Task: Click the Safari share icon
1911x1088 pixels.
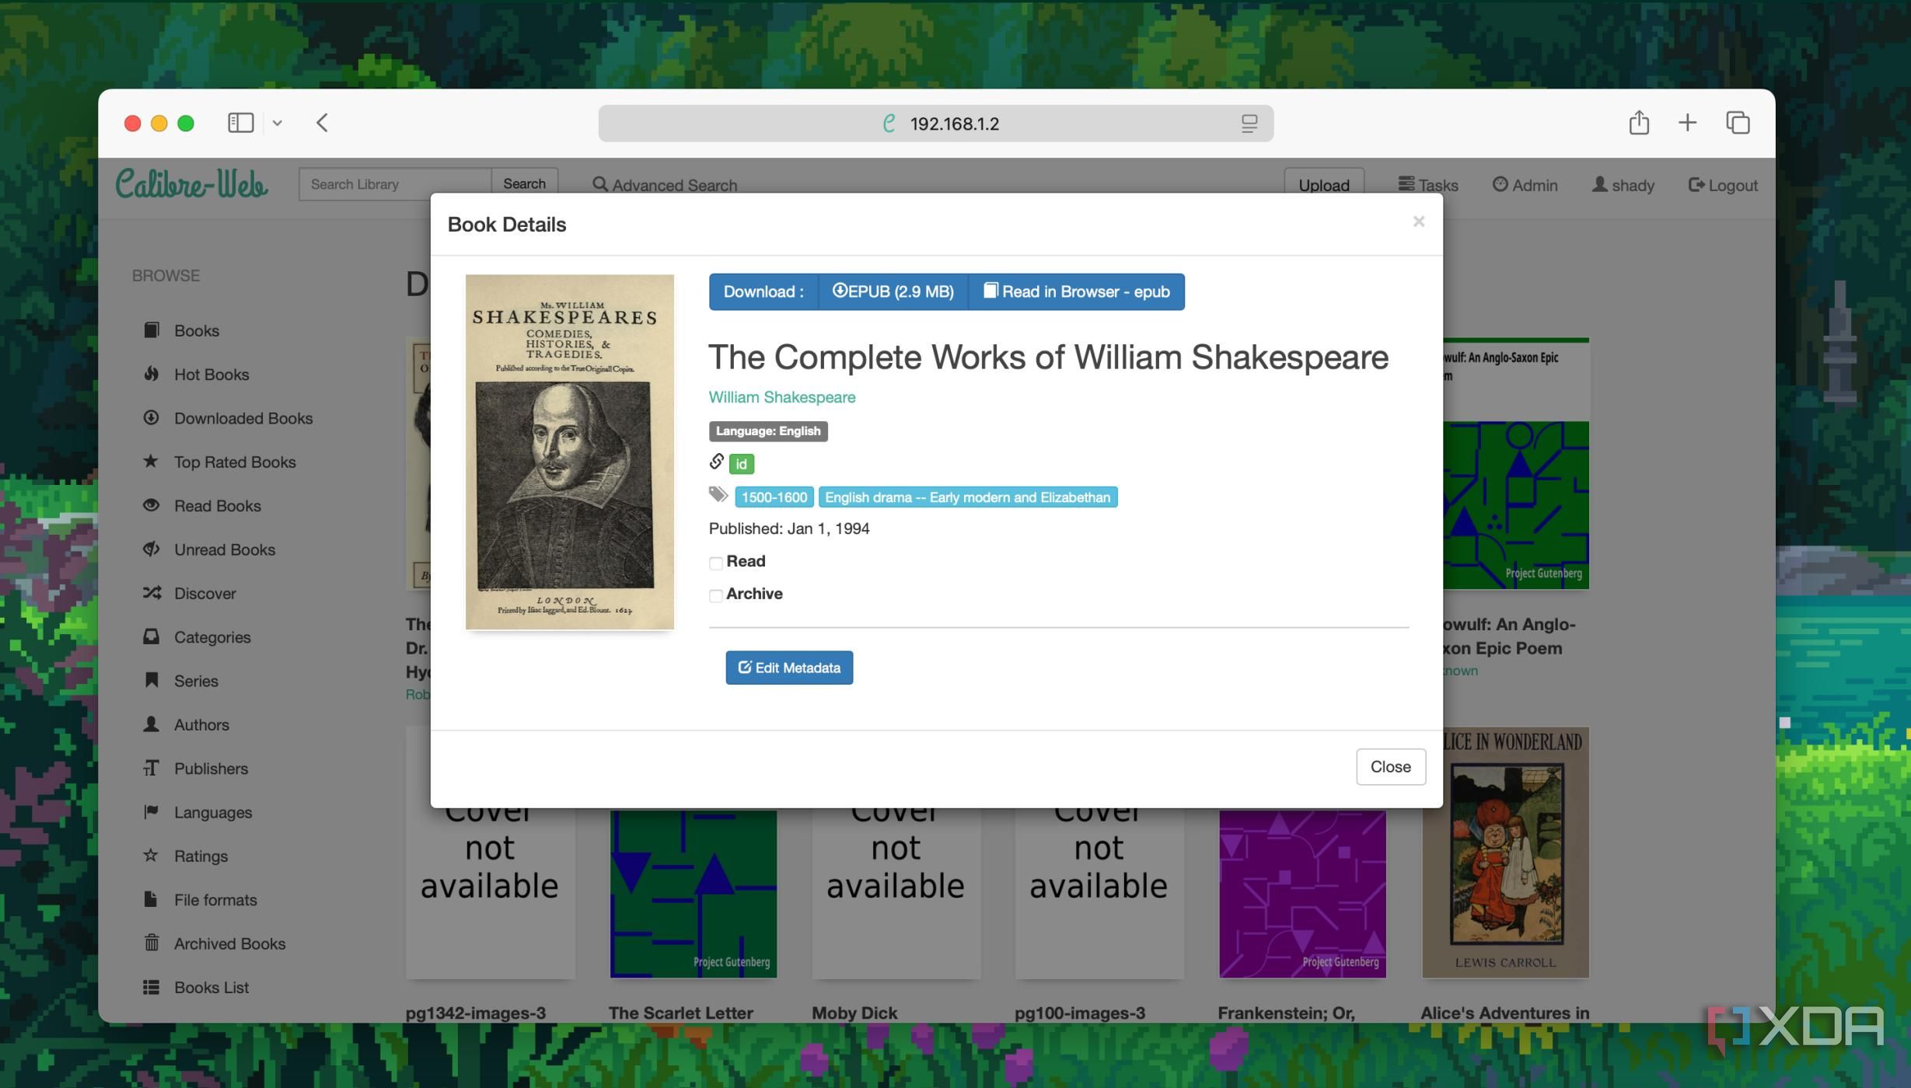Action: click(x=1639, y=122)
